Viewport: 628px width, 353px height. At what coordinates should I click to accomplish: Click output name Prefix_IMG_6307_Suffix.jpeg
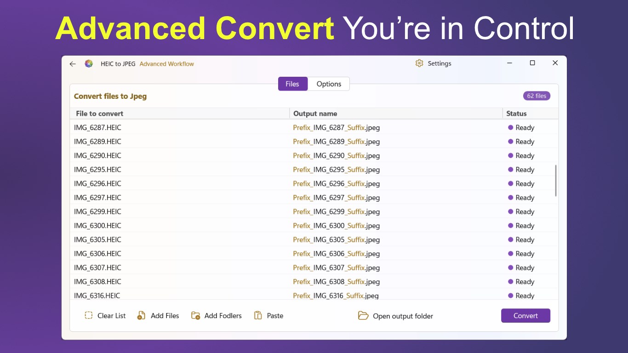[x=337, y=268]
